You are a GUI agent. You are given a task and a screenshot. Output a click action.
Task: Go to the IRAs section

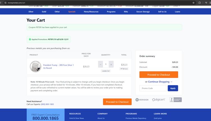[126, 12]
